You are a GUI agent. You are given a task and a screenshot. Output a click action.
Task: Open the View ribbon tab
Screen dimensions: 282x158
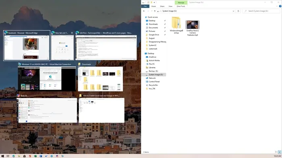[170, 6]
